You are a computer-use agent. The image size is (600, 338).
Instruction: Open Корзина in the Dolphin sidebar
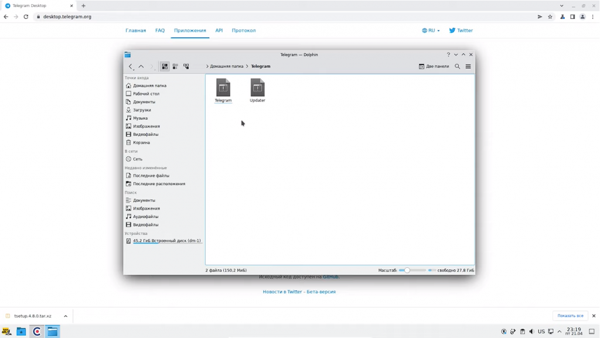(142, 142)
